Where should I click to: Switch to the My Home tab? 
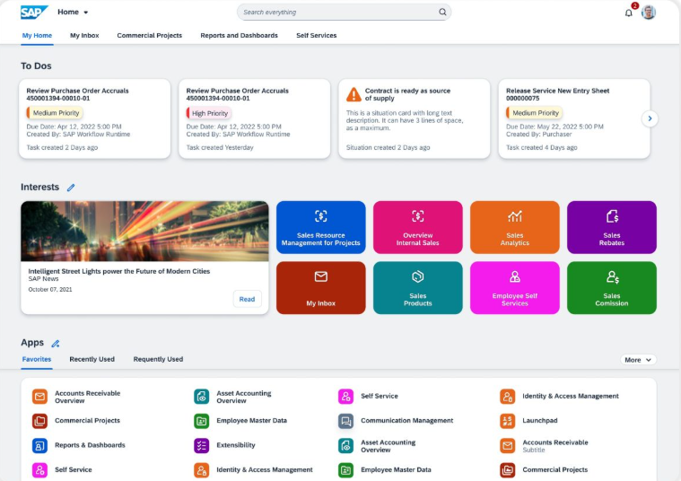37,36
